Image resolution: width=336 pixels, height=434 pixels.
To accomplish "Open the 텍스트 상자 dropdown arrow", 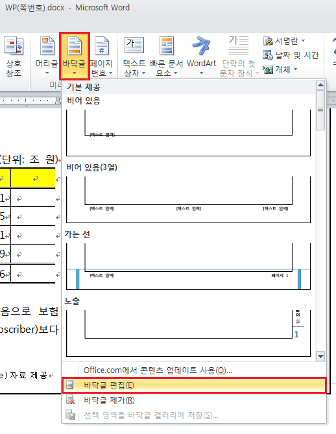I will click(143, 73).
